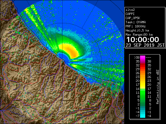Click the 10:00:00 timestamp text
This screenshot has width=166, height=124.
tap(143, 40)
